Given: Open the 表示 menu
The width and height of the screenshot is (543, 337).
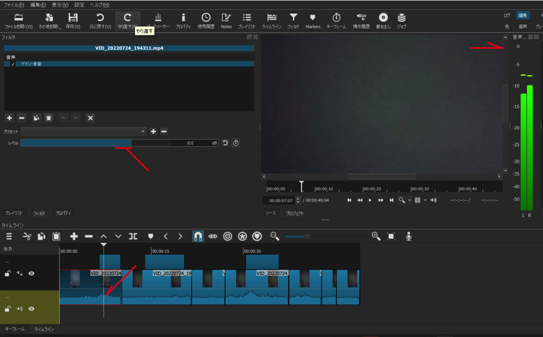Looking at the screenshot, I should (60, 5).
